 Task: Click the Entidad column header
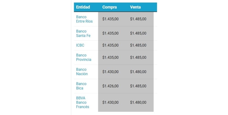[83, 7]
